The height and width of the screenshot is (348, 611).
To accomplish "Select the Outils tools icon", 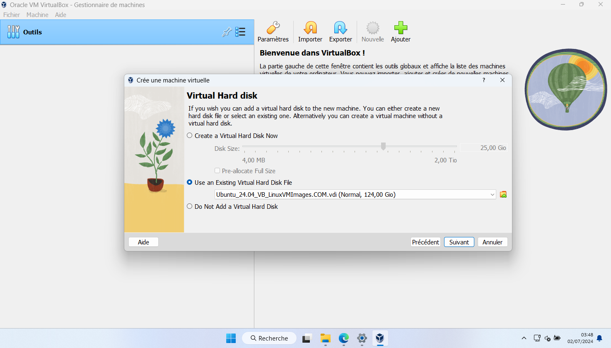I will 13,32.
